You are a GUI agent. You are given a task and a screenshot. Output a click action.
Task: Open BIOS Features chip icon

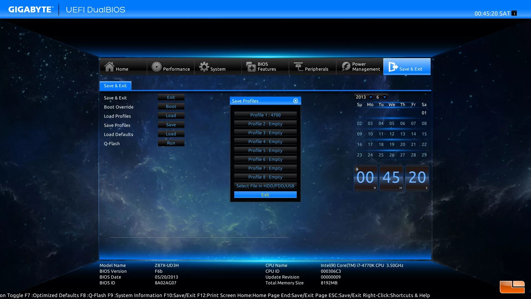[251, 67]
